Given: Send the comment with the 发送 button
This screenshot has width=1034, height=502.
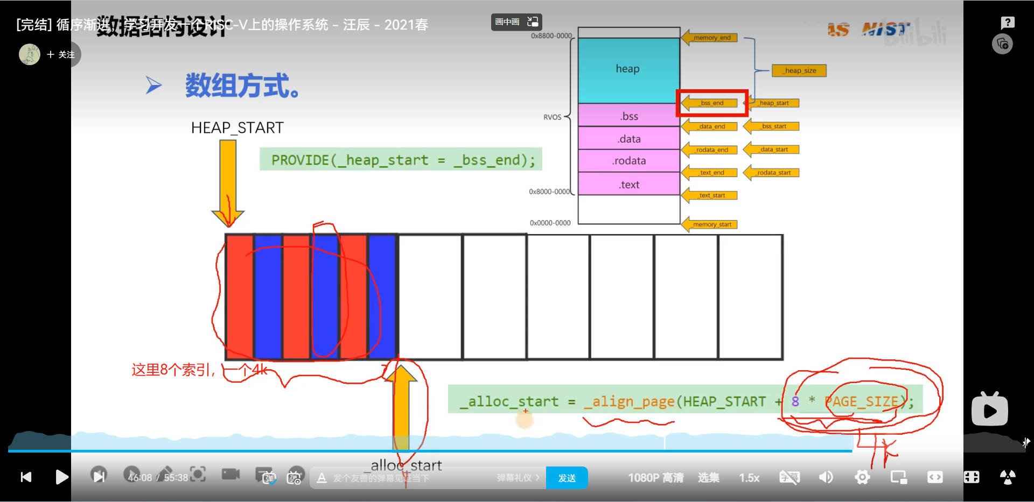Looking at the screenshot, I should [567, 478].
